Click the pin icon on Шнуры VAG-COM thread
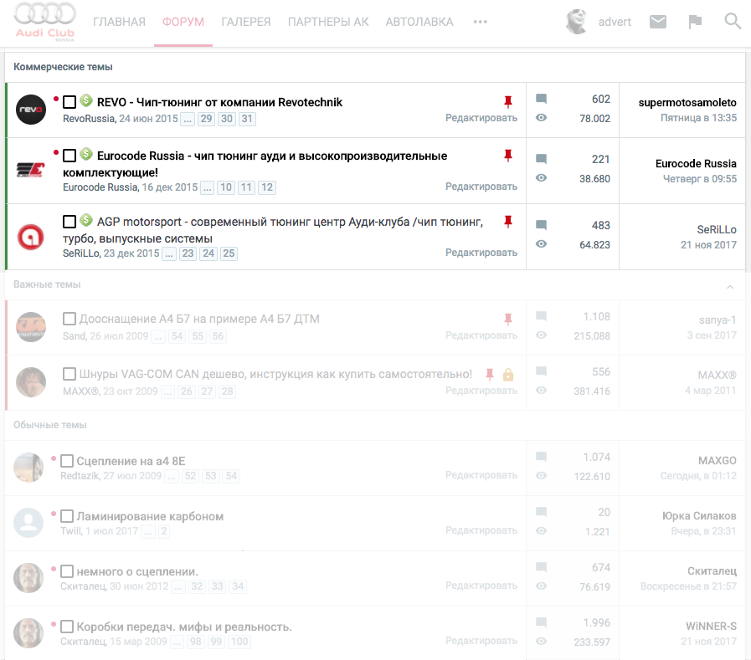Image resolution: width=751 pixels, height=660 pixels. pos(490,374)
